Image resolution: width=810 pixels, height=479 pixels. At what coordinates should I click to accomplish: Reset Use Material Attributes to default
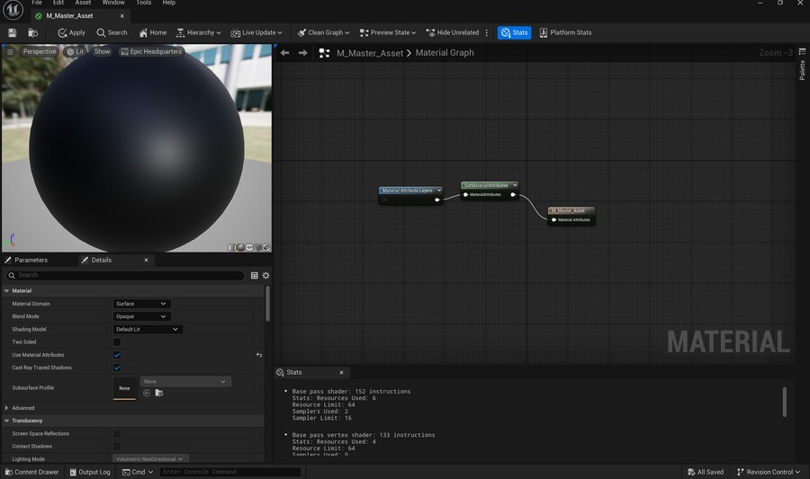click(x=259, y=355)
